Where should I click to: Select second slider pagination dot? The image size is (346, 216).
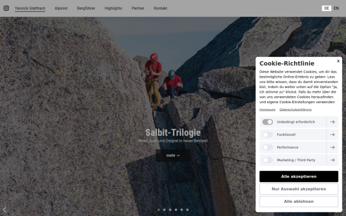click(164, 210)
